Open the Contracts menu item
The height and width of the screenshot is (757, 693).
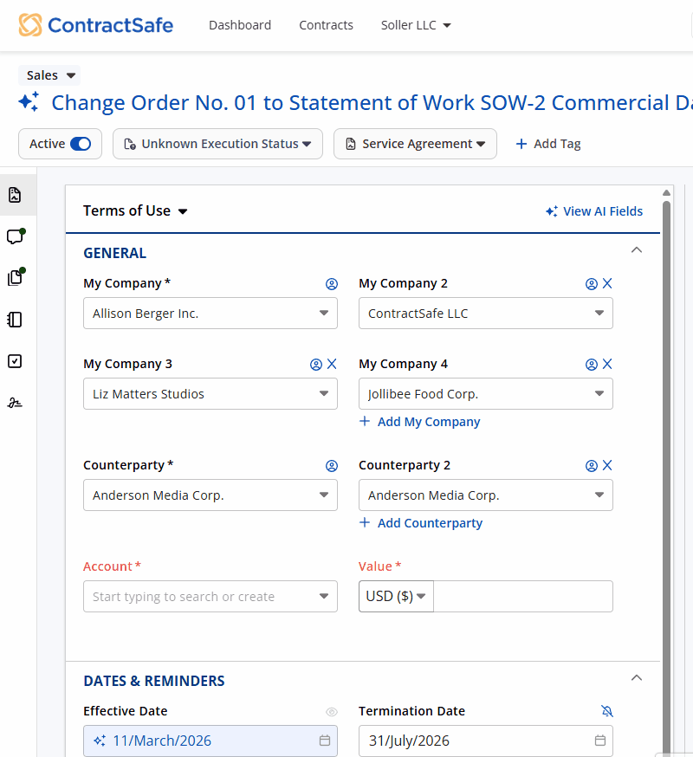(326, 25)
